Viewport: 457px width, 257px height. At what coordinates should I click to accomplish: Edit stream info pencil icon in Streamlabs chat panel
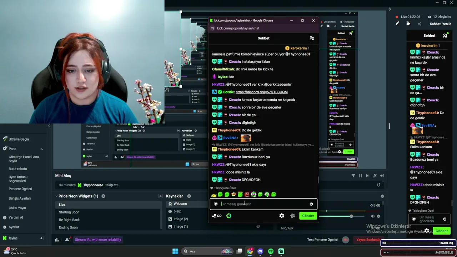pos(397,24)
